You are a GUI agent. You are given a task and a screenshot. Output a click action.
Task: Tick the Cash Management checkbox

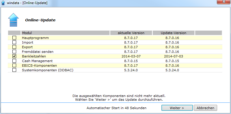(14, 61)
